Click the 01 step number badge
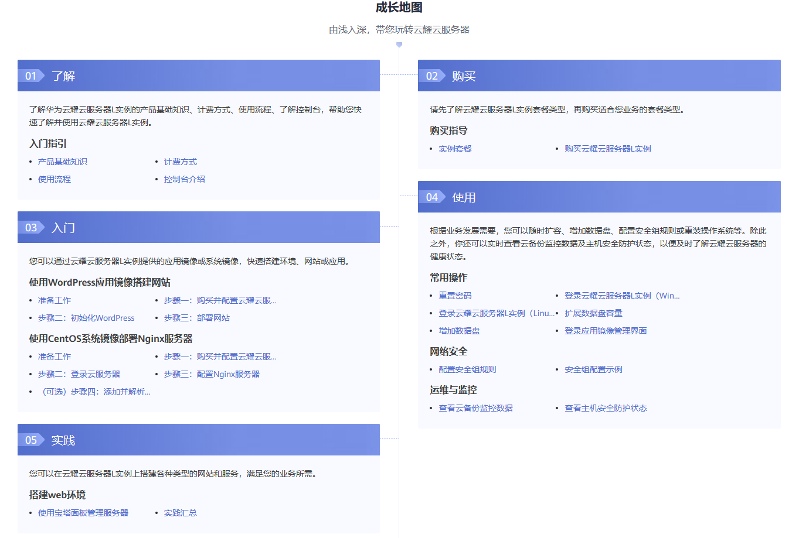799x538 pixels. point(31,76)
